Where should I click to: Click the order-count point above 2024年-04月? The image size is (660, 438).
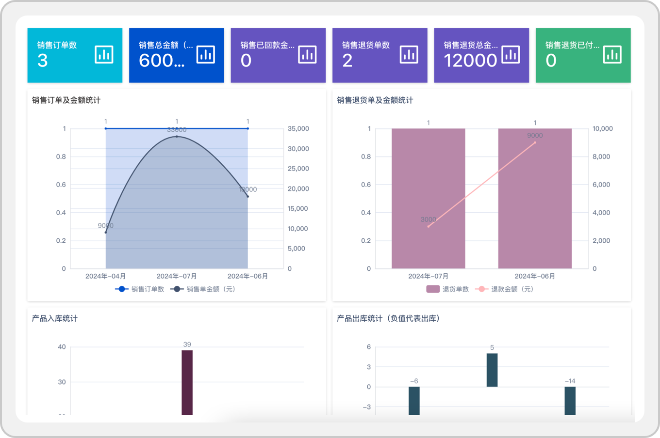pyautogui.click(x=106, y=128)
